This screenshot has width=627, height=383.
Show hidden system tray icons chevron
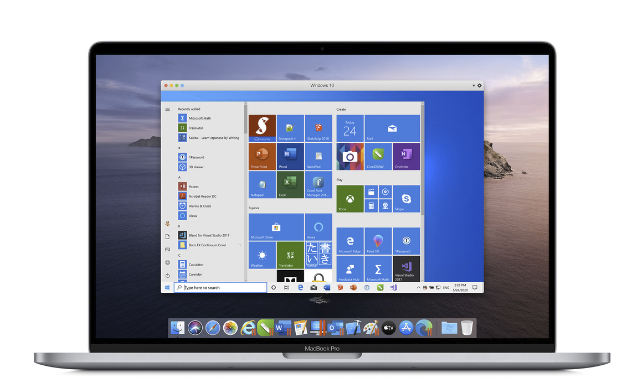point(418,288)
